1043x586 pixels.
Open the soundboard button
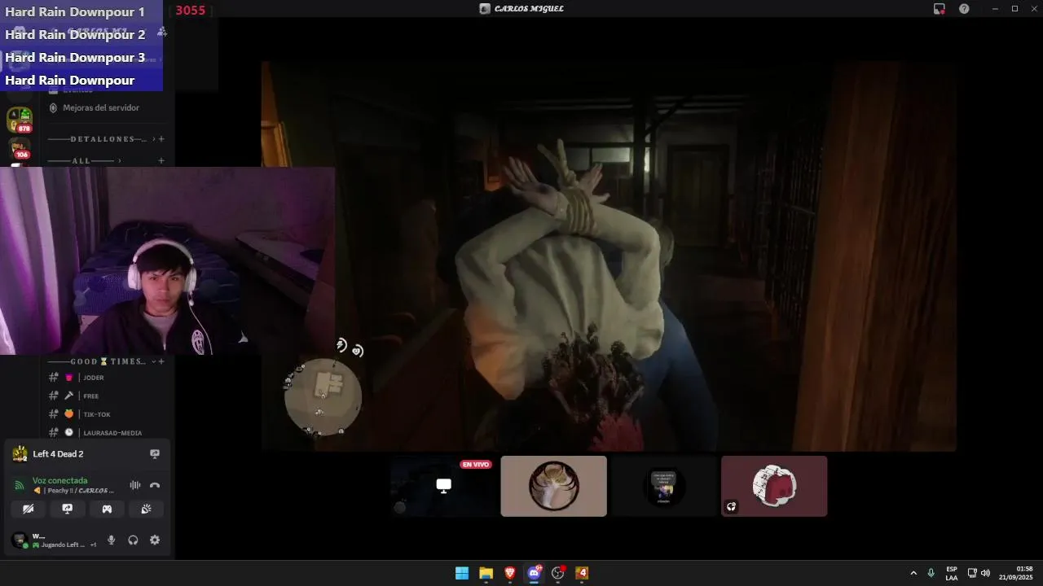(146, 509)
